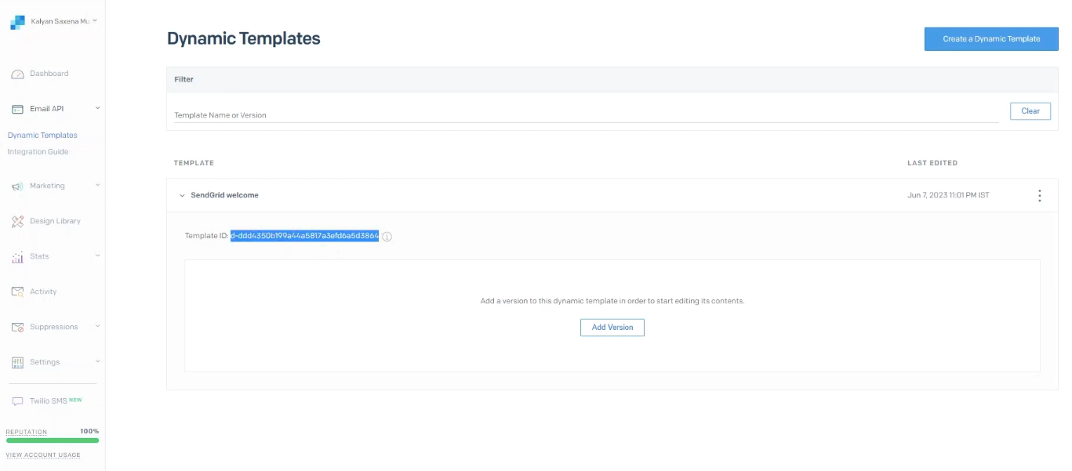Click the Settings sliders icon

[x=17, y=362]
